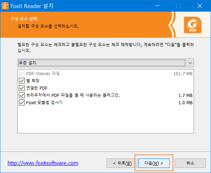The width and height of the screenshot is (211, 173).
Task: Click the Foxit 맞춤법 검사기 label
Action: pyautogui.click(x=44, y=102)
